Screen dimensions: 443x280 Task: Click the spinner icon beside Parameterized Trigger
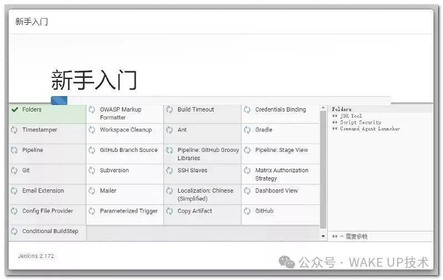92,211
